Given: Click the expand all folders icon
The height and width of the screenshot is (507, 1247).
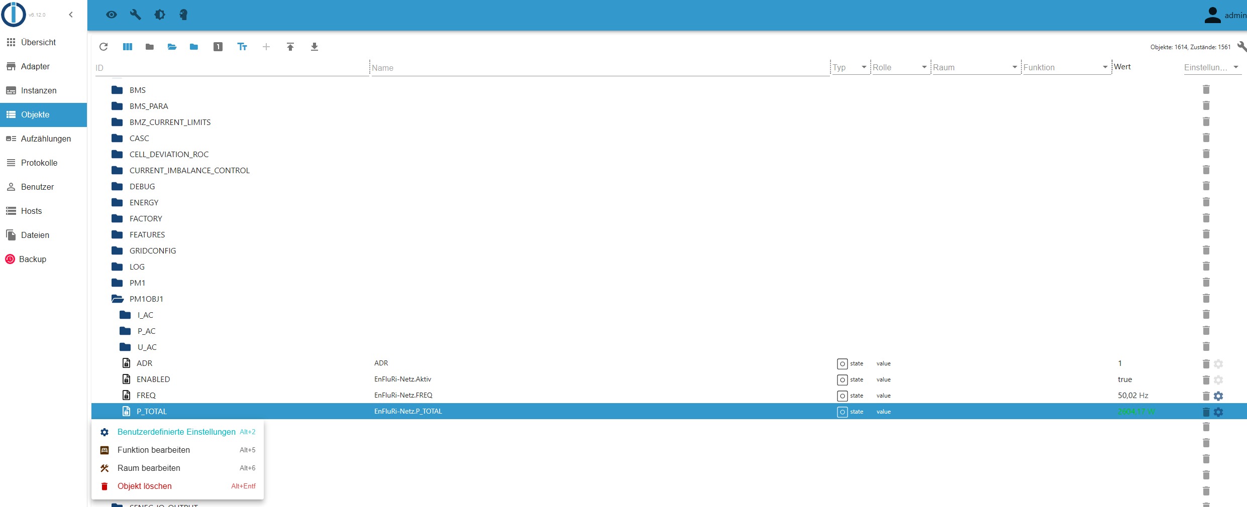Looking at the screenshot, I should point(172,47).
